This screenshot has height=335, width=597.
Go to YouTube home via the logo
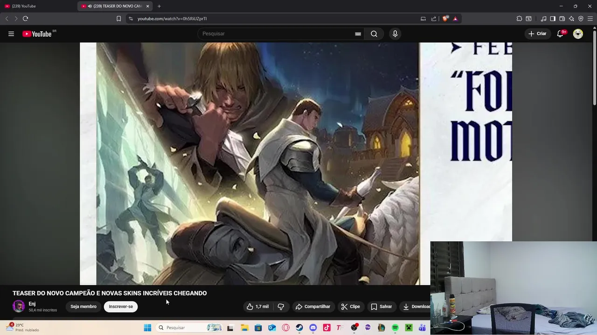pos(37,33)
